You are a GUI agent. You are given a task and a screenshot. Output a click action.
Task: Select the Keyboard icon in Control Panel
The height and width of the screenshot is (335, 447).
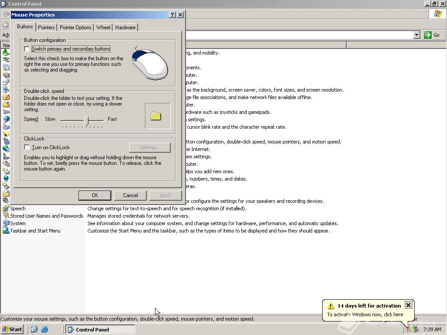coord(6,127)
